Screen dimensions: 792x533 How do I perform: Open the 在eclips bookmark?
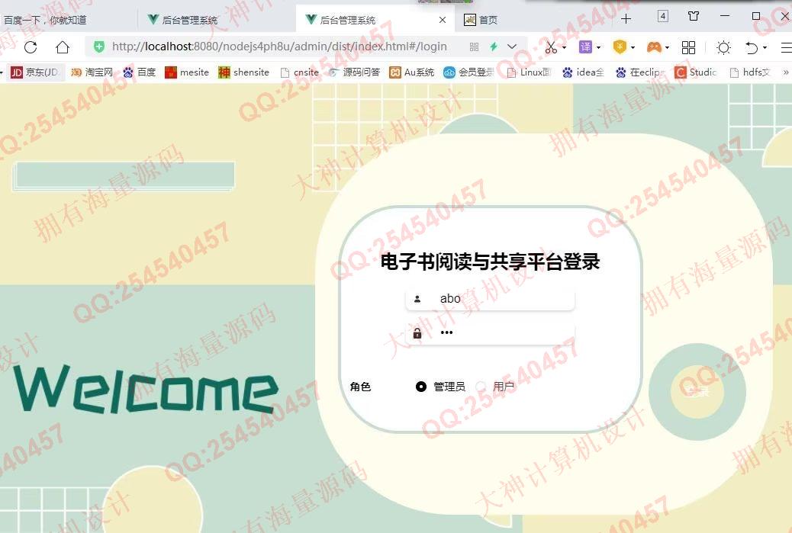coord(640,72)
